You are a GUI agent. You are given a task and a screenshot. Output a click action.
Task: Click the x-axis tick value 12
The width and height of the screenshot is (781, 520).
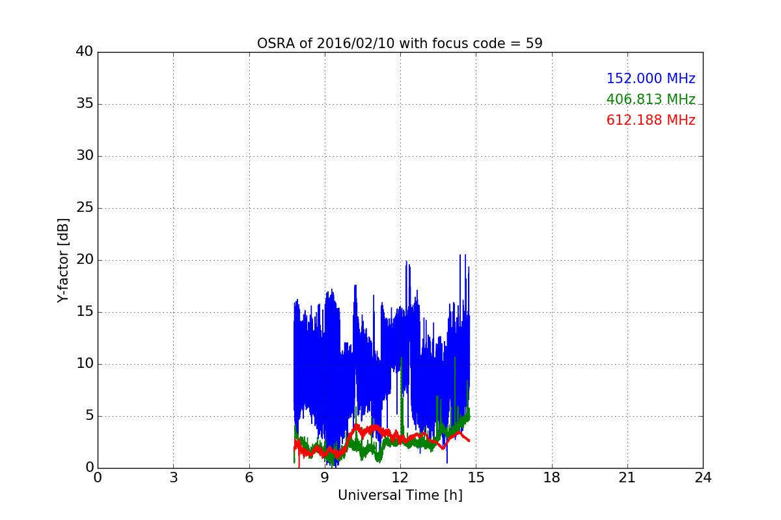point(400,478)
